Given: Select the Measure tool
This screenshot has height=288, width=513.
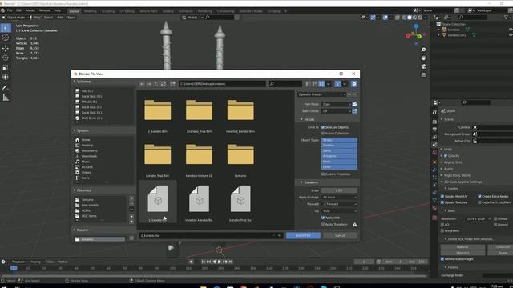Looking at the screenshot, I should click(6, 98).
